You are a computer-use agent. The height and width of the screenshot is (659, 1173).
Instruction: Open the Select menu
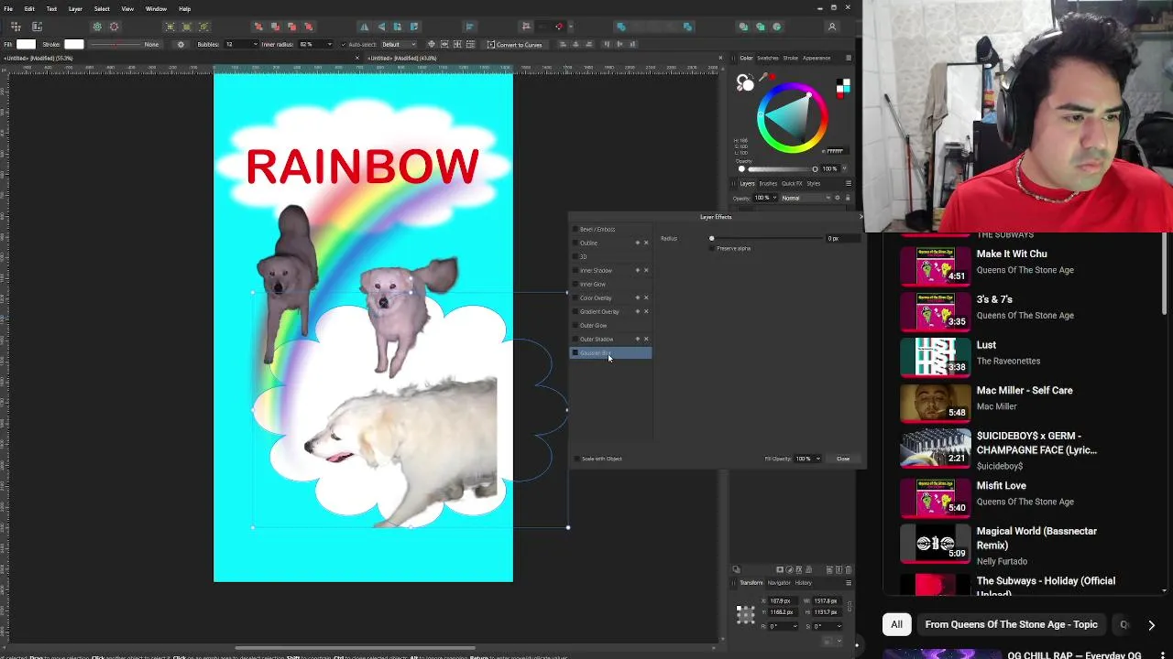102,8
